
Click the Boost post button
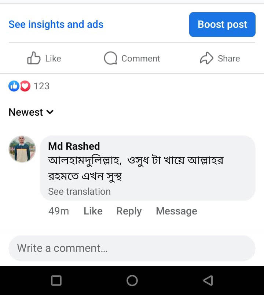(x=222, y=25)
